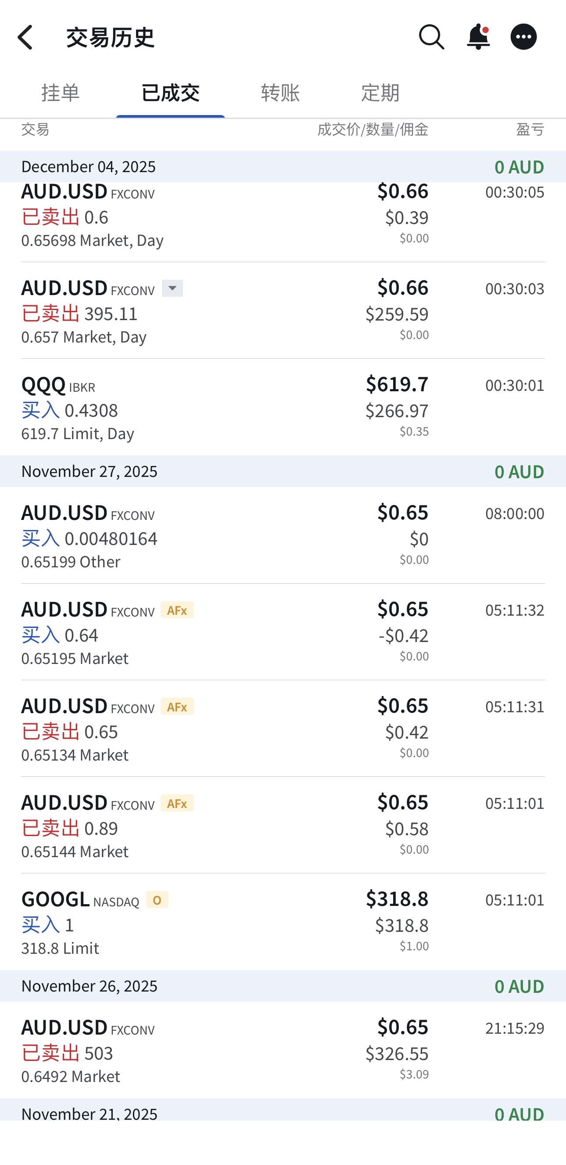Expand the AUD.USD 395.11 trade dropdown arrow
The height and width of the screenshot is (1165, 566).
pos(172,288)
